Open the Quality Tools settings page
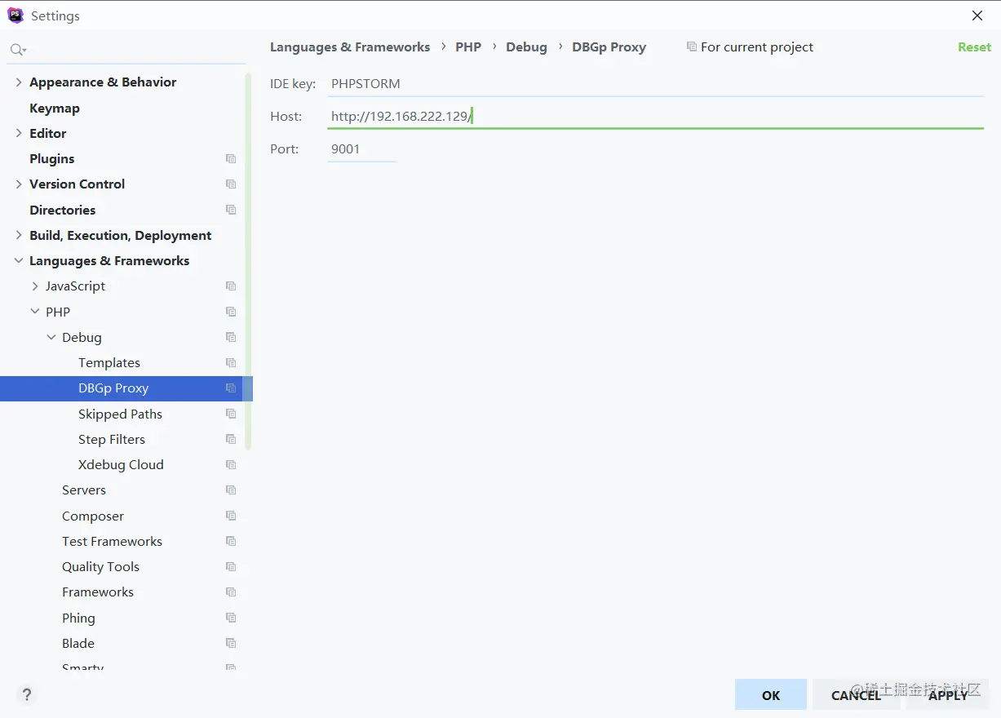This screenshot has height=718, width=1001. pyautogui.click(x=100, y=567)
